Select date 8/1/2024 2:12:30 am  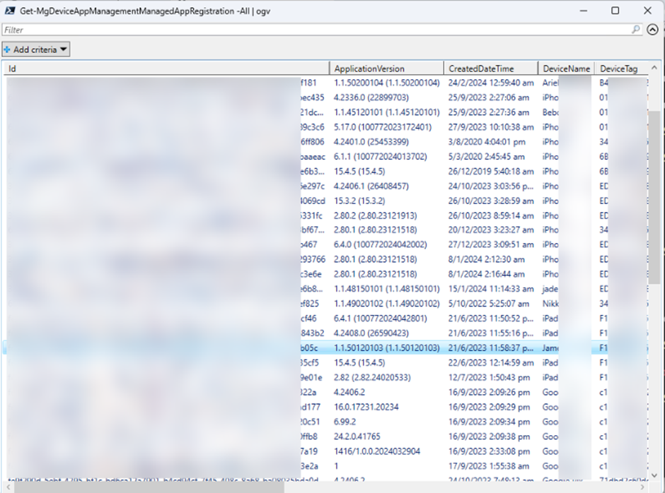point(486,259)
